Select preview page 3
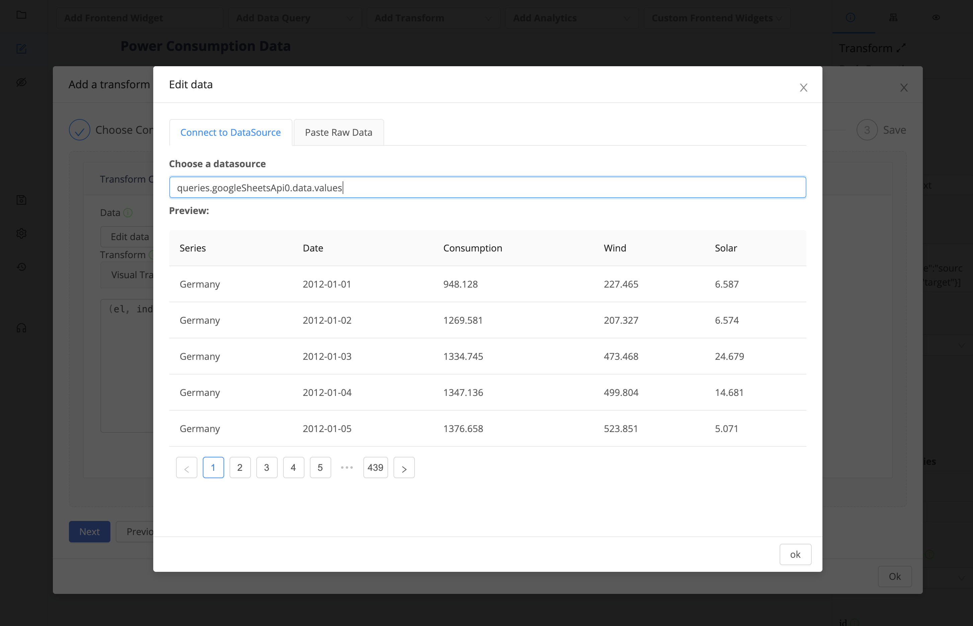The image size is (973, 626). (267, 468)
